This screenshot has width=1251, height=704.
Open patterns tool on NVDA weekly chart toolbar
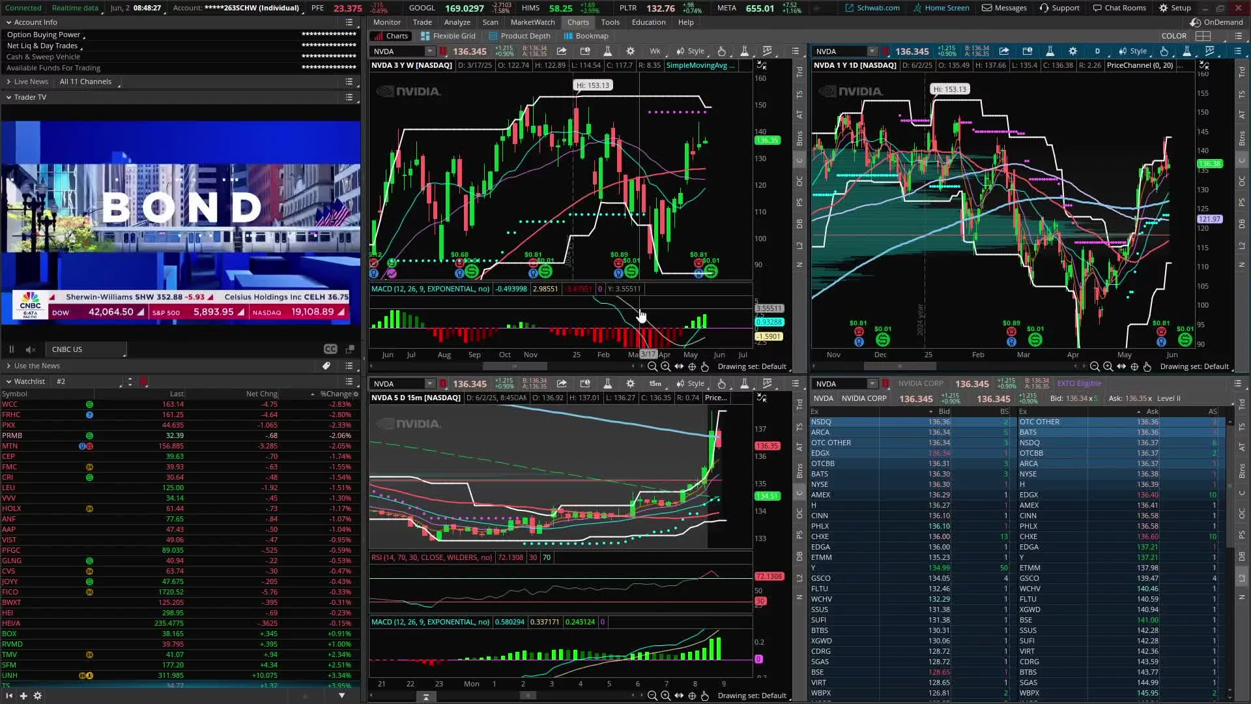point(767,51)
